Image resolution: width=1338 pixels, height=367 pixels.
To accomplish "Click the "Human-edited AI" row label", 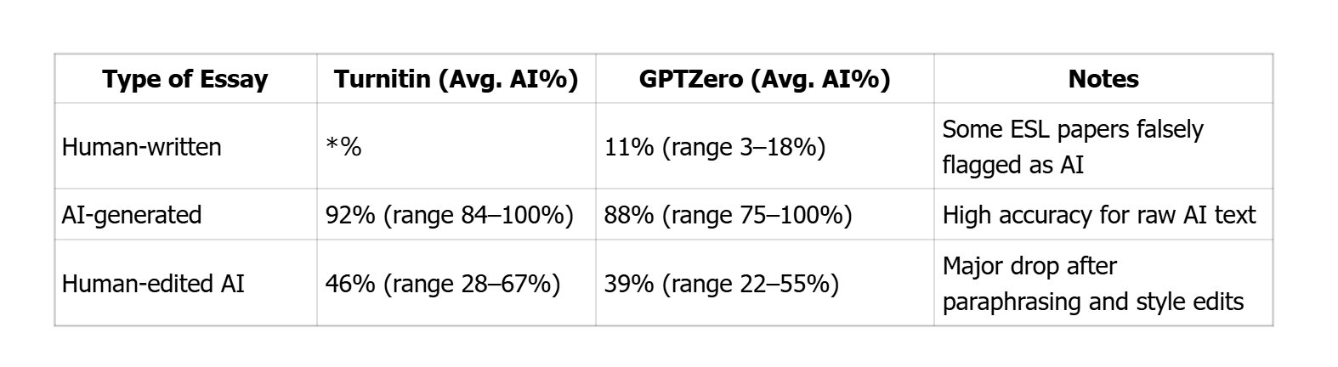I will coord(153,283).
